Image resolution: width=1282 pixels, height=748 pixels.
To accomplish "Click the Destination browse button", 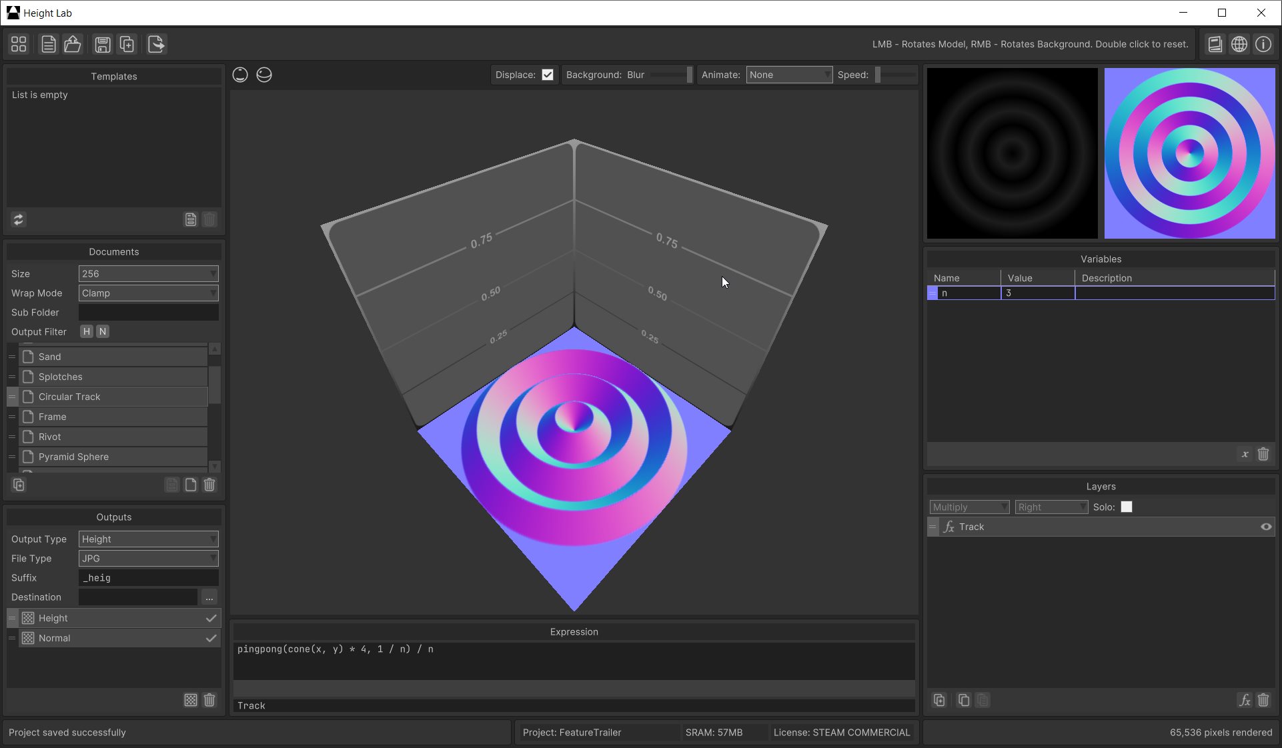I will (209, 597).
